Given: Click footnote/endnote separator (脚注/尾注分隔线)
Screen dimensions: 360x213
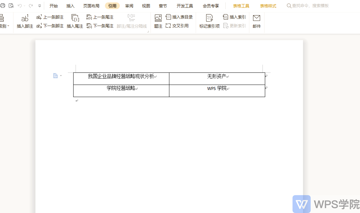Looking at the screenshot, I should pyautogui.click(x=132, y=22).
